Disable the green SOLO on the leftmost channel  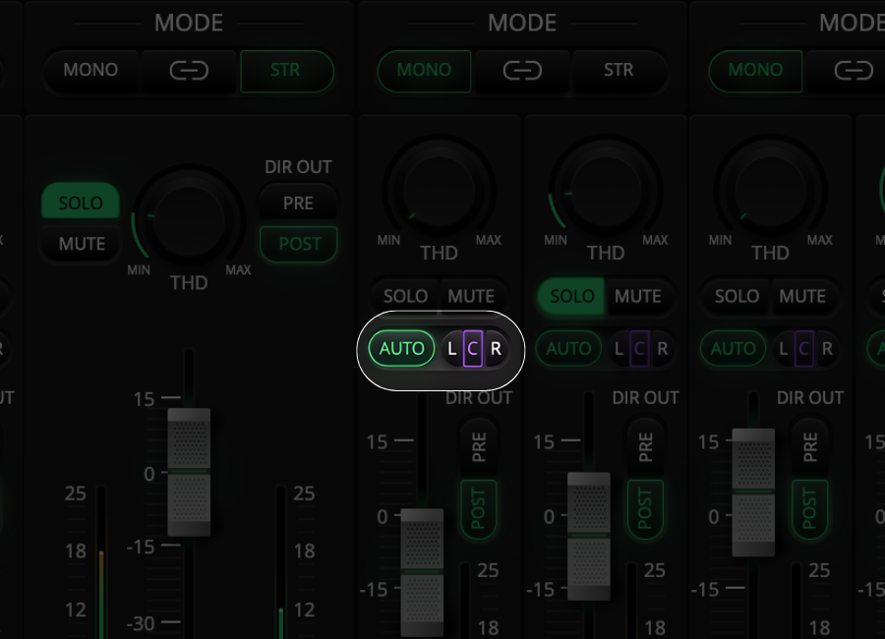point(80,203)
